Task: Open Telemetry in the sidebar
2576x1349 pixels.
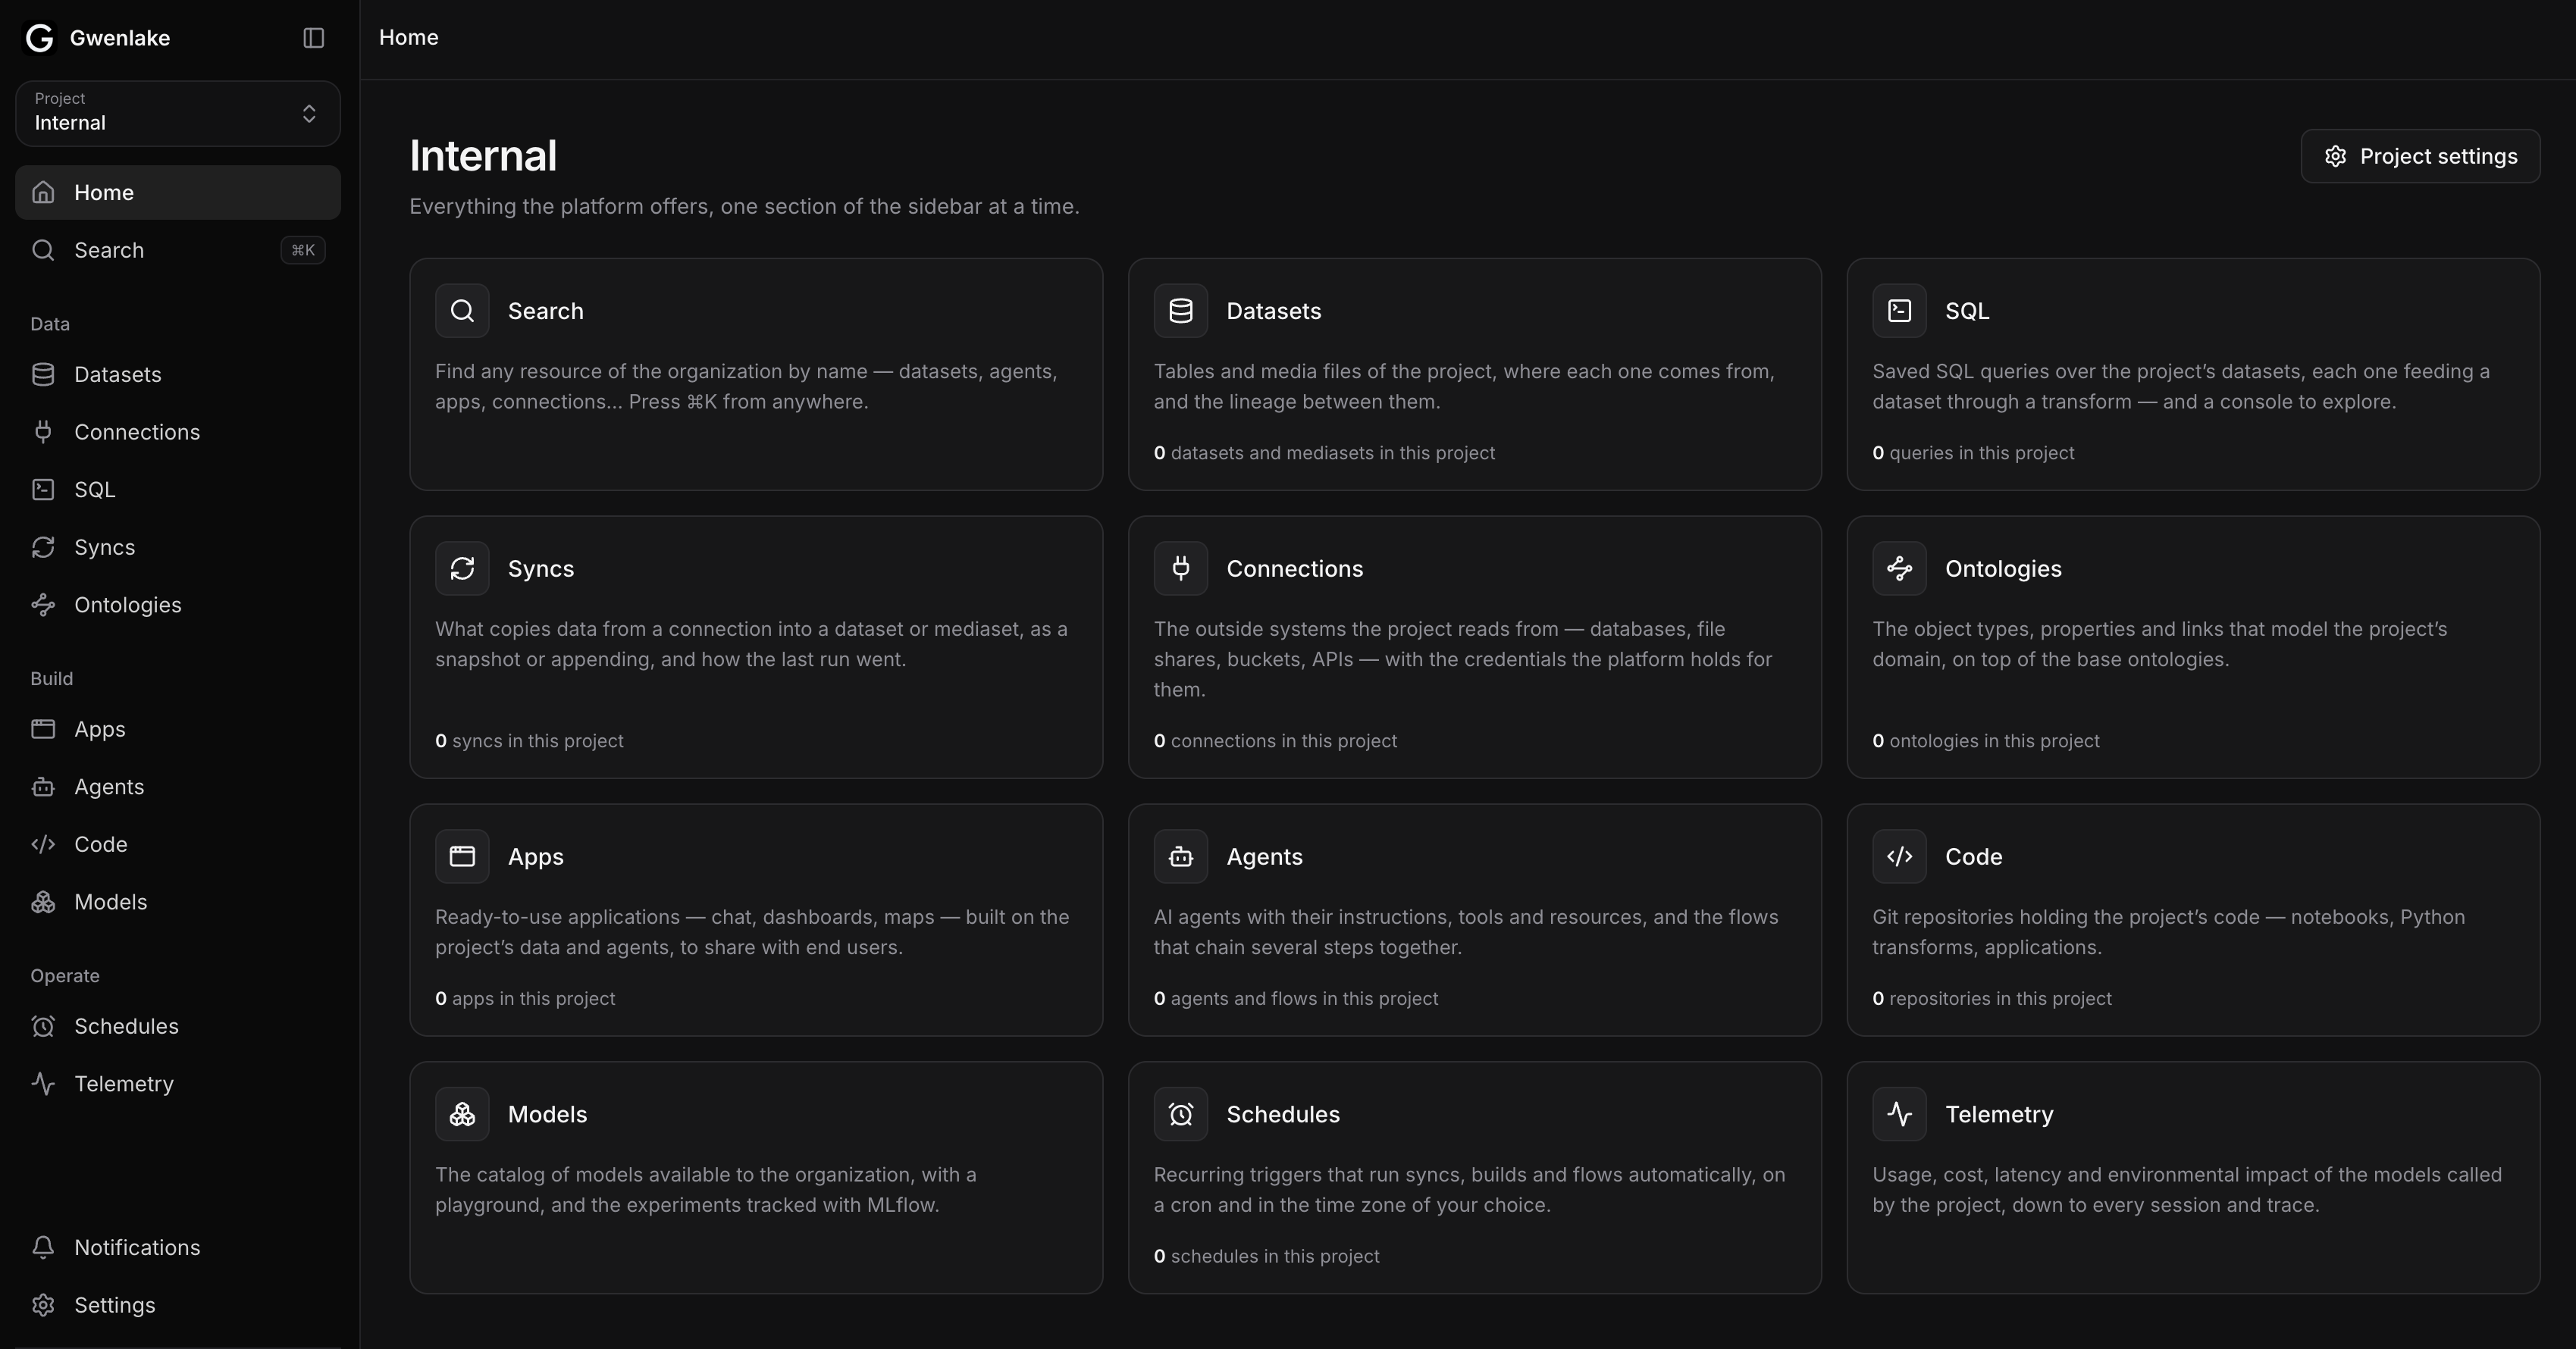Action: click(x=178, y=1084)
